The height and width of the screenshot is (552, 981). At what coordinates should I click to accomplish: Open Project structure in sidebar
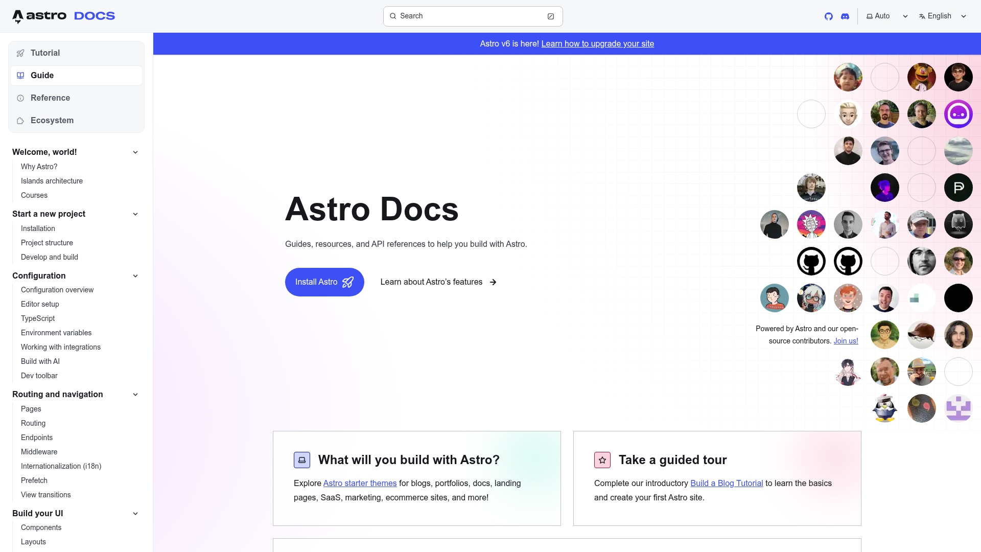[x=47, y=243]
